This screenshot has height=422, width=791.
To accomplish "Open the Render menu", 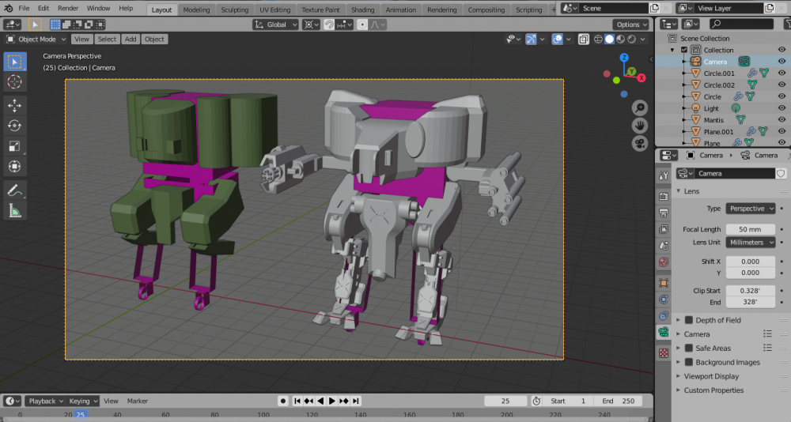I will click(68, 8).
